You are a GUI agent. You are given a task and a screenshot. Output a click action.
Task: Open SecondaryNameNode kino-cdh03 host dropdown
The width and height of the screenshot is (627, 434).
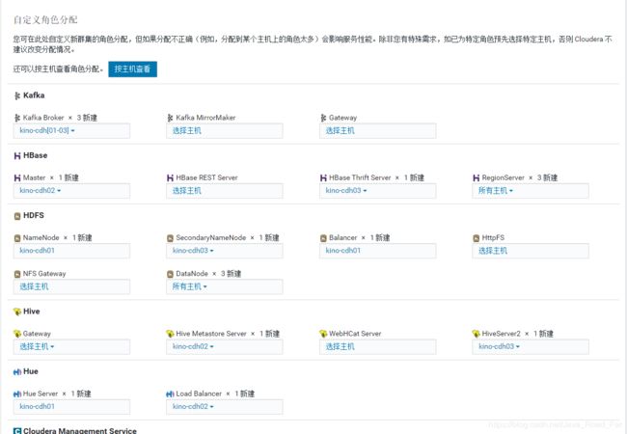[x=225, y=251]
